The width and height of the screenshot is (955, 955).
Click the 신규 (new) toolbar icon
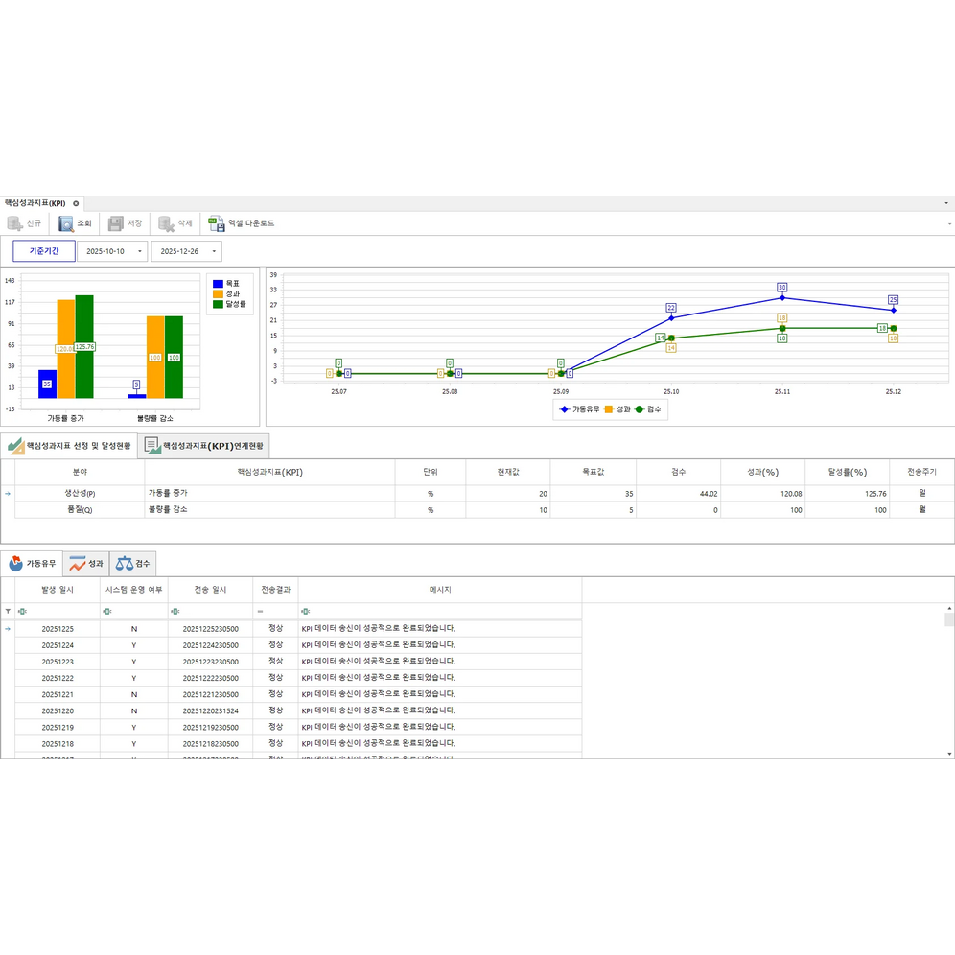click(x=15, y=223)
